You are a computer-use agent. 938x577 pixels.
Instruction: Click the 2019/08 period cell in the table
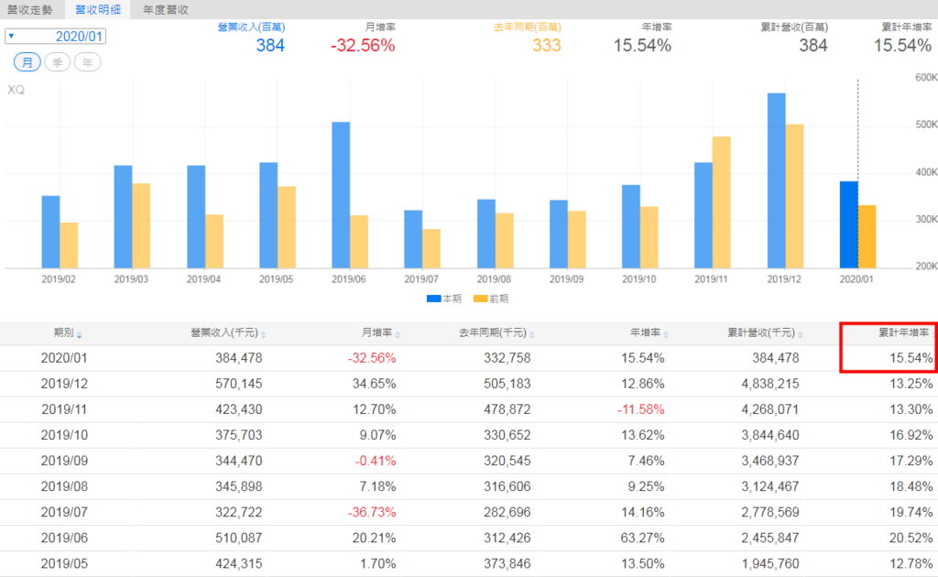click(64, 486)
